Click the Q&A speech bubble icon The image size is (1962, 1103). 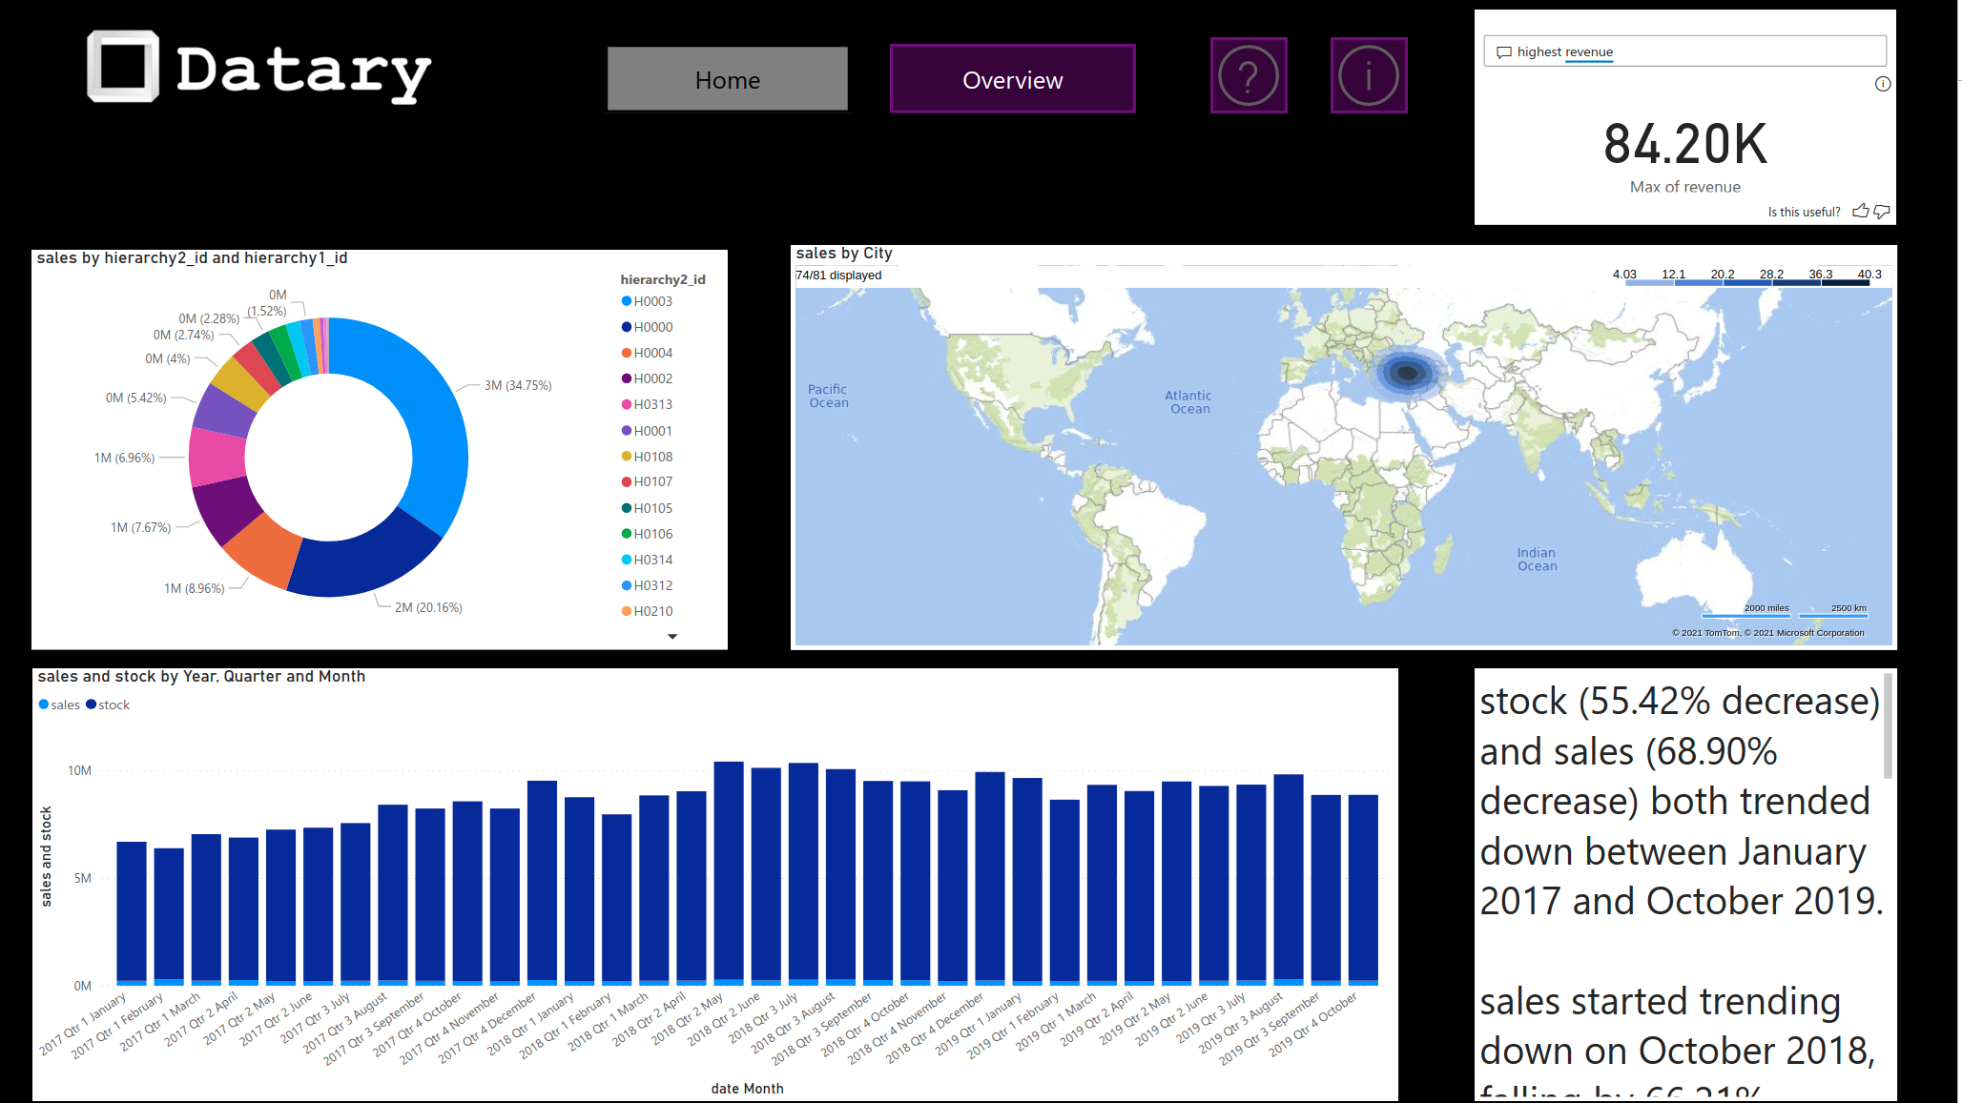pos(1504,52)
